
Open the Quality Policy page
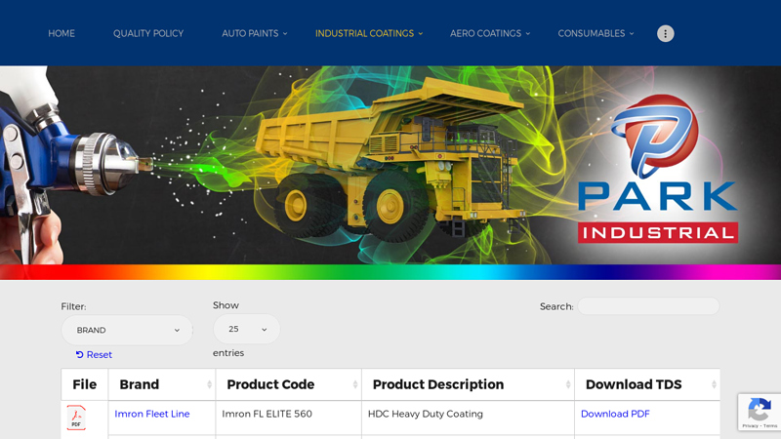[148, 33]
